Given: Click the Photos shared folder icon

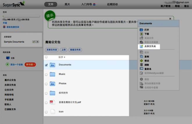Looking at the screenshot, I should (x=53, y=83).
